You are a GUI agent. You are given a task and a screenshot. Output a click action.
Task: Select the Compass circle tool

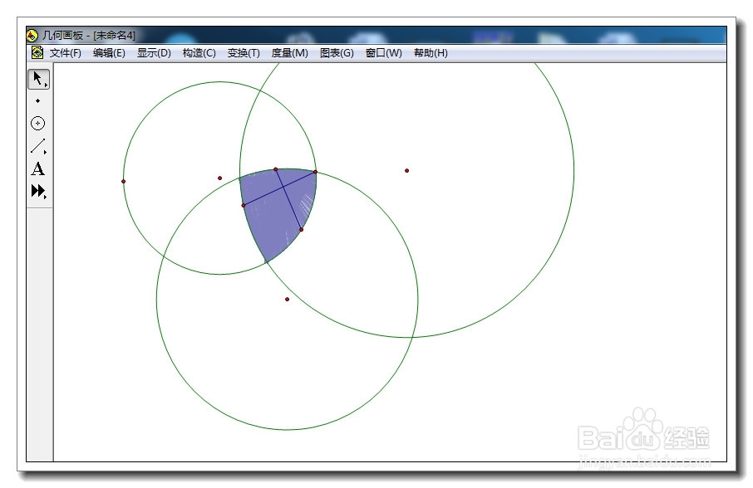click(x=38, y=123)
